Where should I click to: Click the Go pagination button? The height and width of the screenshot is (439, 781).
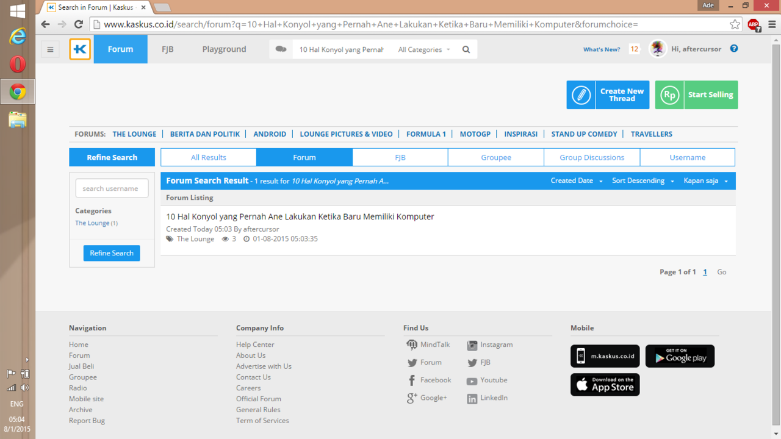pos(722,272)
